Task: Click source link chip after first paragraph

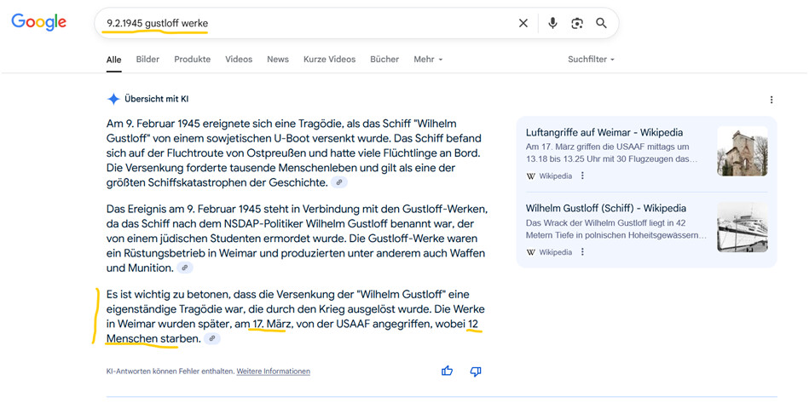Action: coord(339,182)
